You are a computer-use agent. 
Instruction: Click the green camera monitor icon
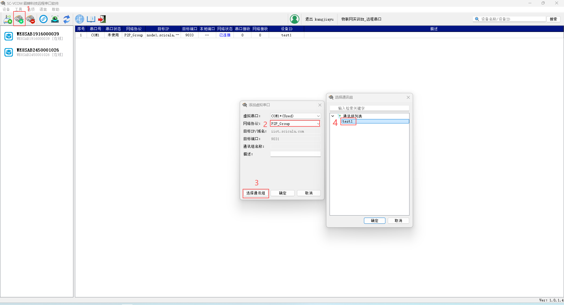coord(55,19)
